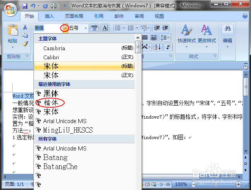Open bullet library dropdown arrow
This screenshot has height=190, width=251.
124,28
